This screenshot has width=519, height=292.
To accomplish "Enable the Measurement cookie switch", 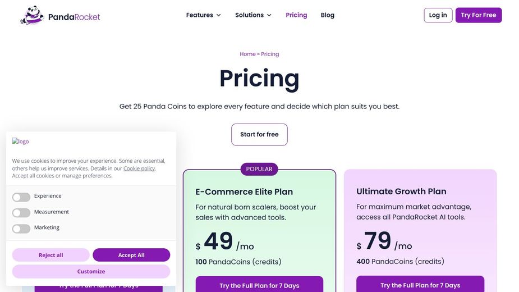I will click(x=21, y=213).
